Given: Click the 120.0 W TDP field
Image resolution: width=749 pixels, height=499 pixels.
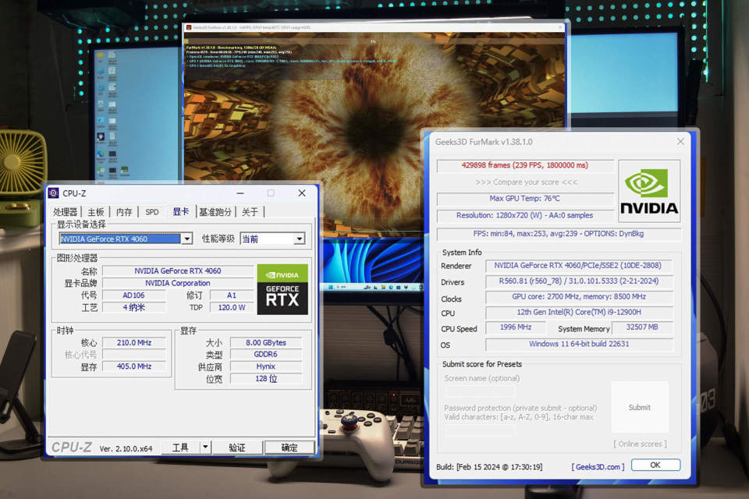Looking at the screenshot, I should [x=232, y=307].
